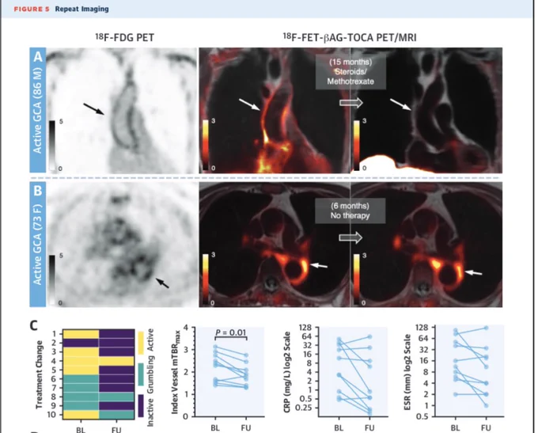Open the panel A grayscale FDG PET image
The height and width of the screenshot is (433, 538).
point(122,110)
